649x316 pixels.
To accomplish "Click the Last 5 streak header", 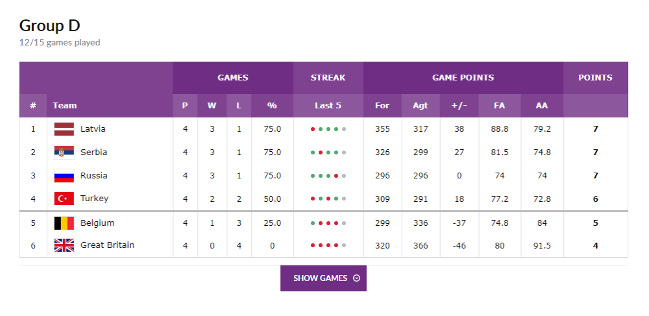I will 328,106.
